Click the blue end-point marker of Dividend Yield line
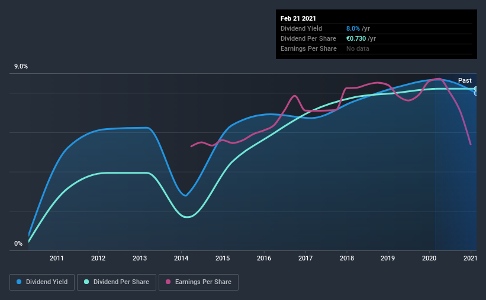Screen dimensions: 486x300 point(476,93)
